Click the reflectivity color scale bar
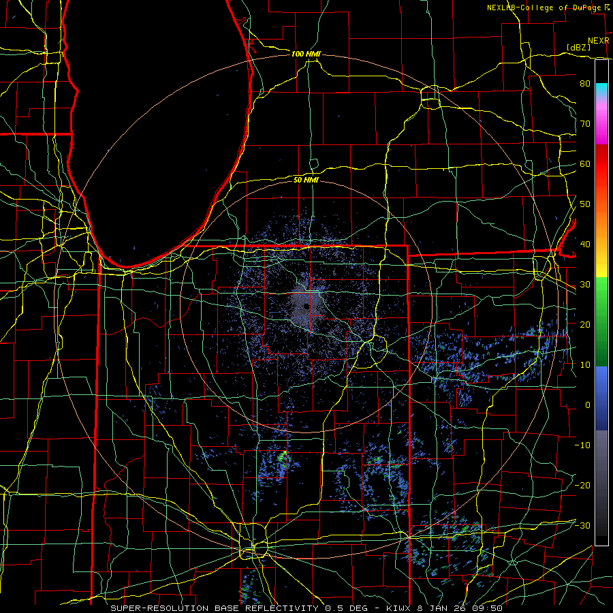This screenshot has width=613, height=613. [601, 302]
